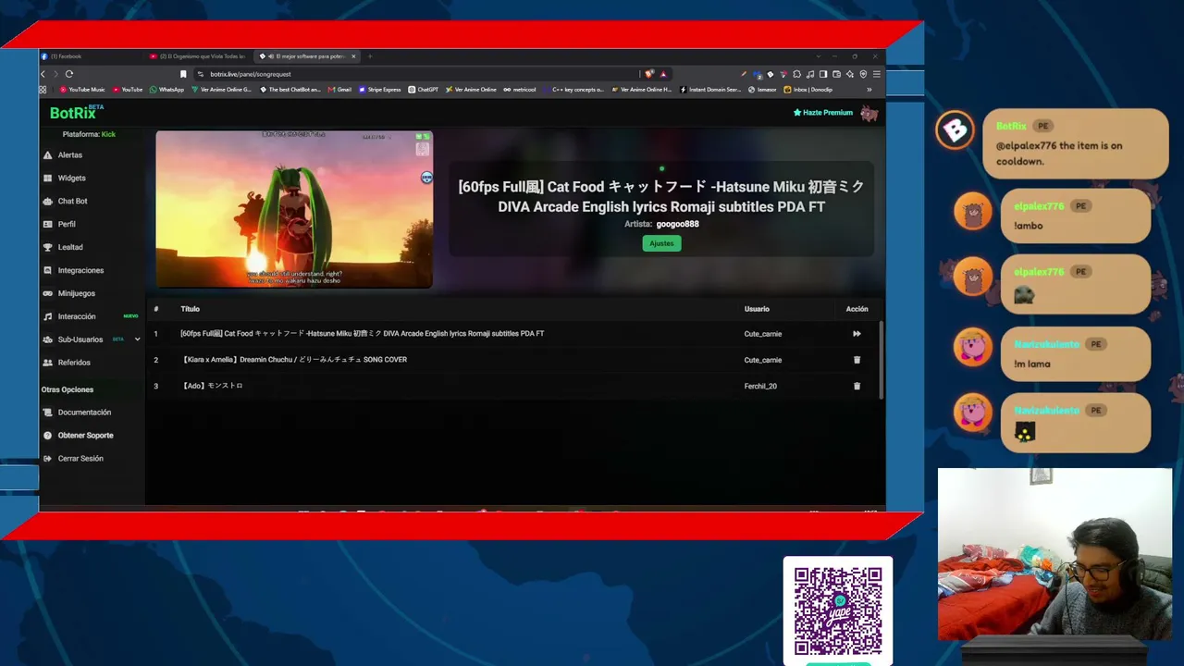Open a new browser tab
This screenshot has width=1184, height=666.
pyautogui.click(x=370, y=56)
